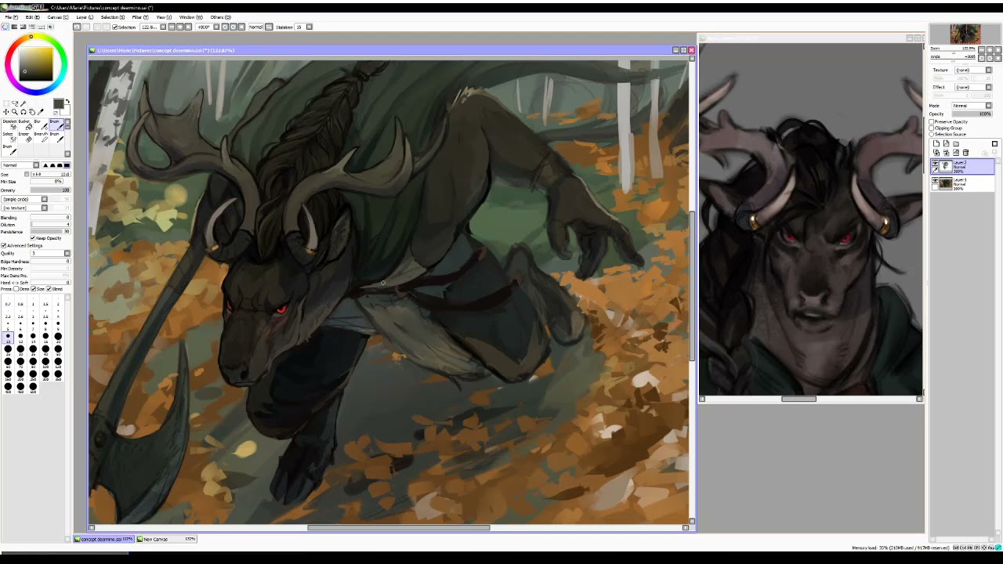Hide Layer 2 with its eye icon
The height and width of the screenshot is (564, 1003).
(x=935, y=163)
